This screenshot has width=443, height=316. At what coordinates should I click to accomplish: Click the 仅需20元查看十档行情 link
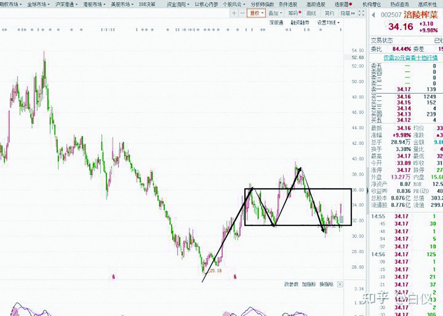[410, 58]
